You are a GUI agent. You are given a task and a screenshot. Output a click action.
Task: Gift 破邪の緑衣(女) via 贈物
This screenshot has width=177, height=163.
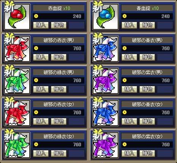pos(58,153)
